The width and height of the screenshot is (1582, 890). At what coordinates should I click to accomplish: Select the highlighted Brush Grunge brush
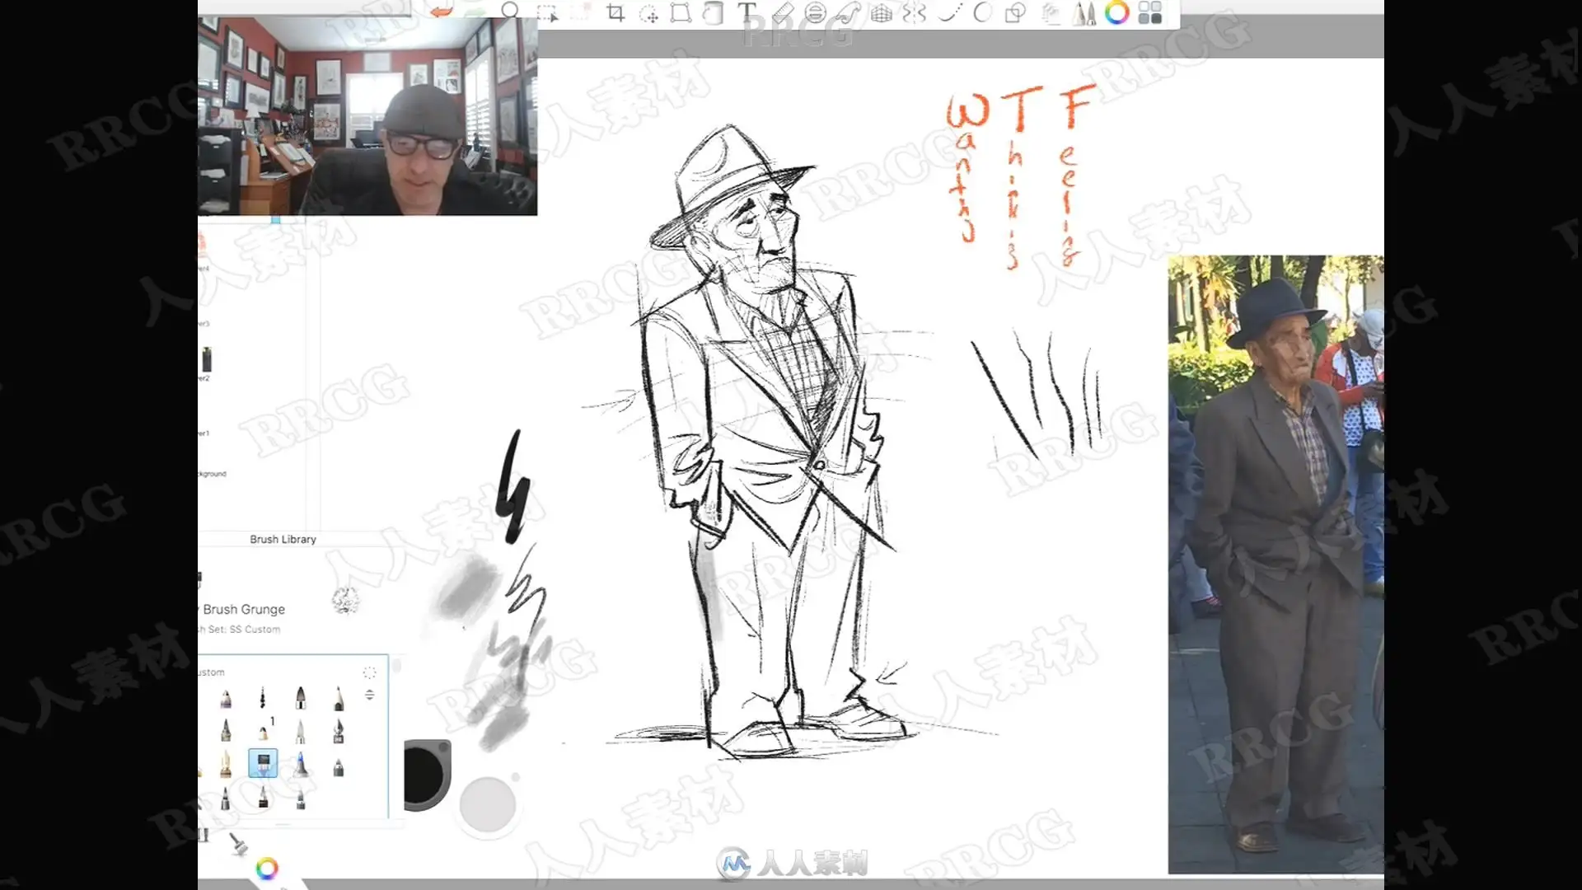pyautogui.click(x=263, y=763)
